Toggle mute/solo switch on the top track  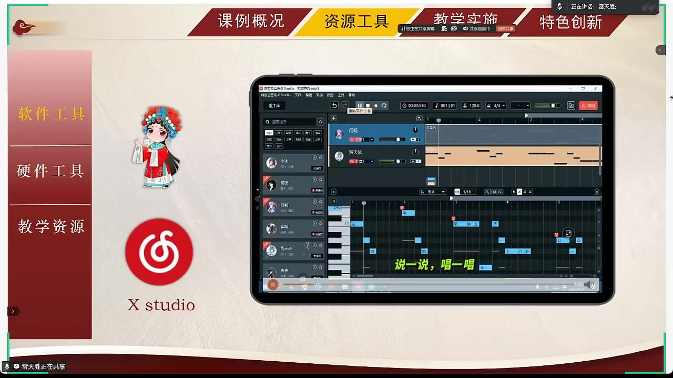tap(416, 139)
